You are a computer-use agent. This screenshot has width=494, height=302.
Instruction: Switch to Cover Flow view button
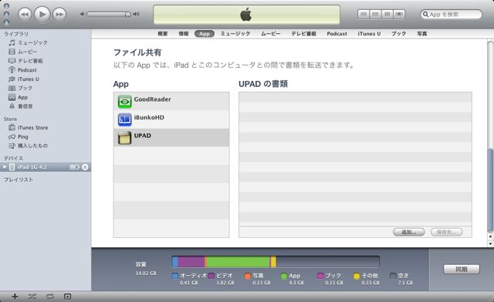coord(399,14)
